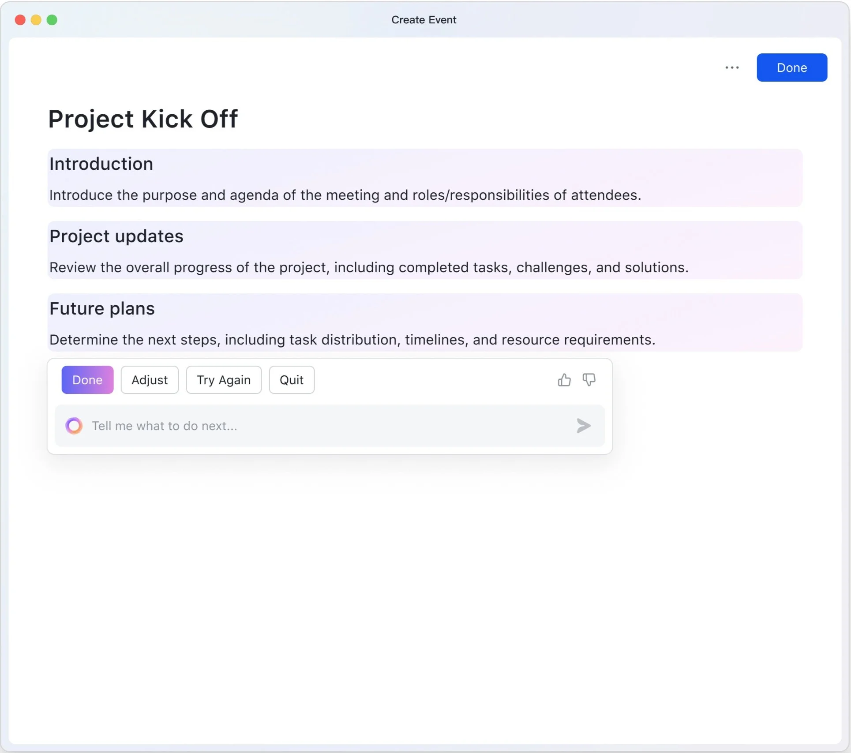Image resolution: width=851 pixels, height=753 pixels.
Task: Click the green full-screen window button
Action: click(x=52, y=20)
